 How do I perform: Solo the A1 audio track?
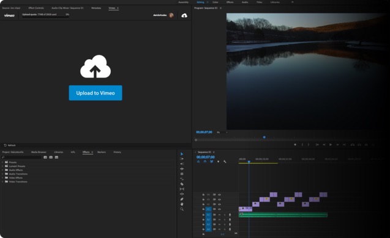click(x=225, y=215)
